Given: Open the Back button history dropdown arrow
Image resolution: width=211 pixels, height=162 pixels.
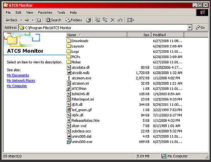Looking at the screenshot, I should [x=21, y=20].
